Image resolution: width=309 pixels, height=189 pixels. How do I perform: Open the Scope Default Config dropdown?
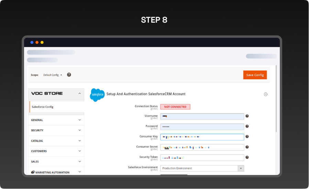53,75
